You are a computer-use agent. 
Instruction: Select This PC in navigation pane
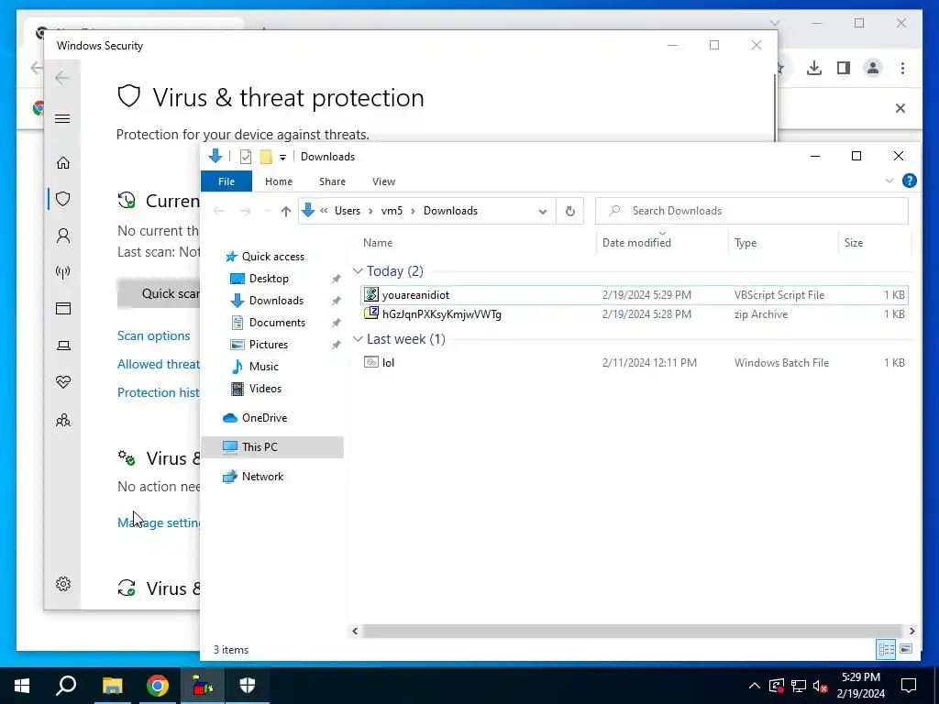pos(271,447)
